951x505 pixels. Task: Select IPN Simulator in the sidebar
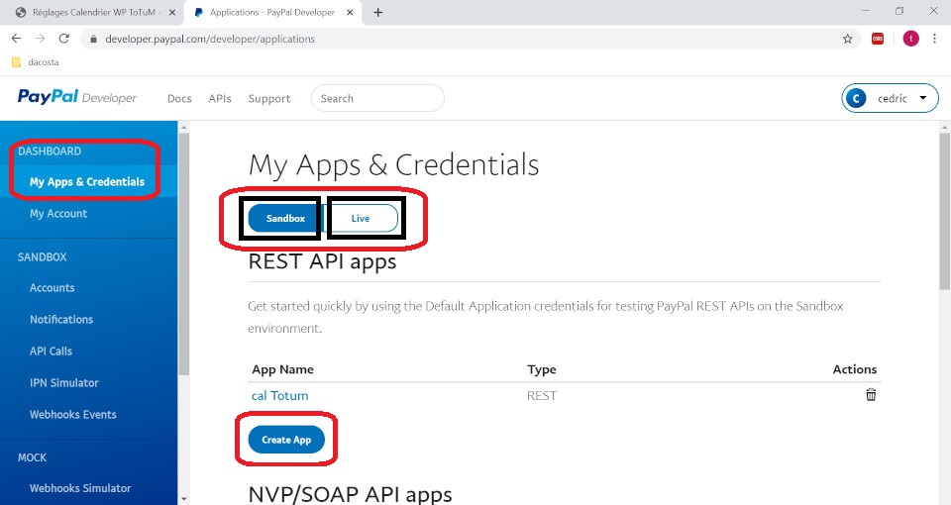pos(64,383)
